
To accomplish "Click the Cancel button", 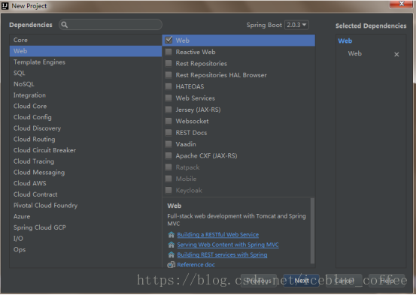I will (344, 281).
